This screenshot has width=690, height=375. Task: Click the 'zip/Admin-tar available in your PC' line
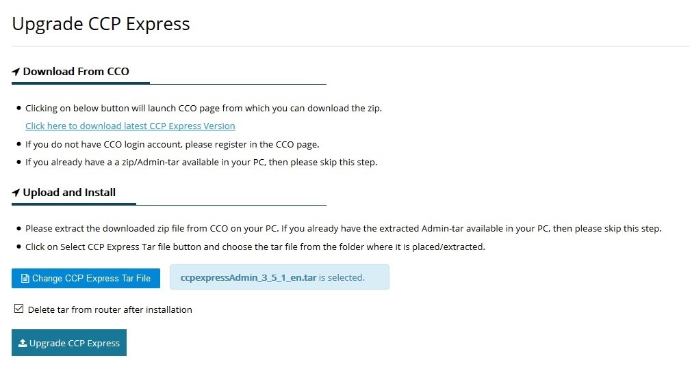pyautogui.click(x=201, y=163)
